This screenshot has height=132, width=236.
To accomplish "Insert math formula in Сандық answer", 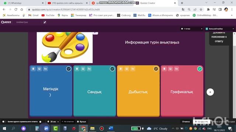I will (x=89, y=69).
